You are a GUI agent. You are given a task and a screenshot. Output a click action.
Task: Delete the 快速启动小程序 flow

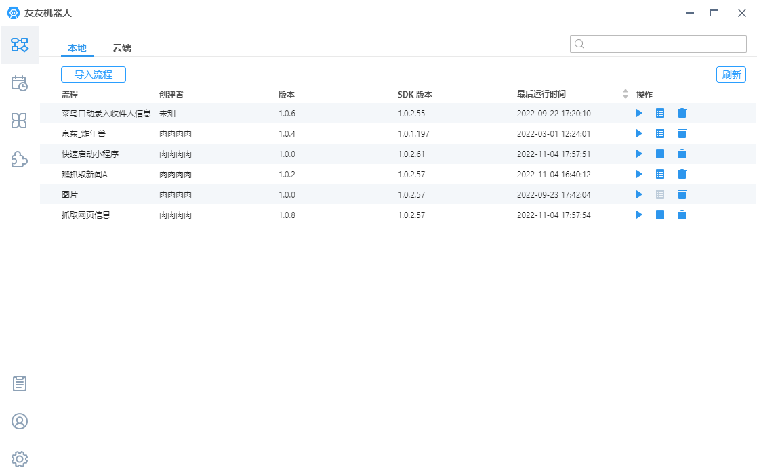click(682, 154)
